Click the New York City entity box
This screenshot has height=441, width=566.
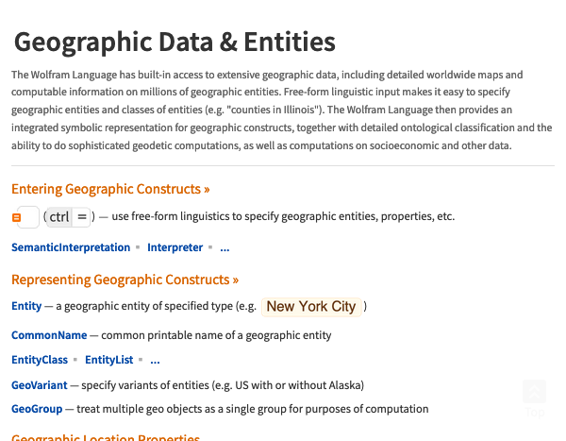click(x=311, y=307)
